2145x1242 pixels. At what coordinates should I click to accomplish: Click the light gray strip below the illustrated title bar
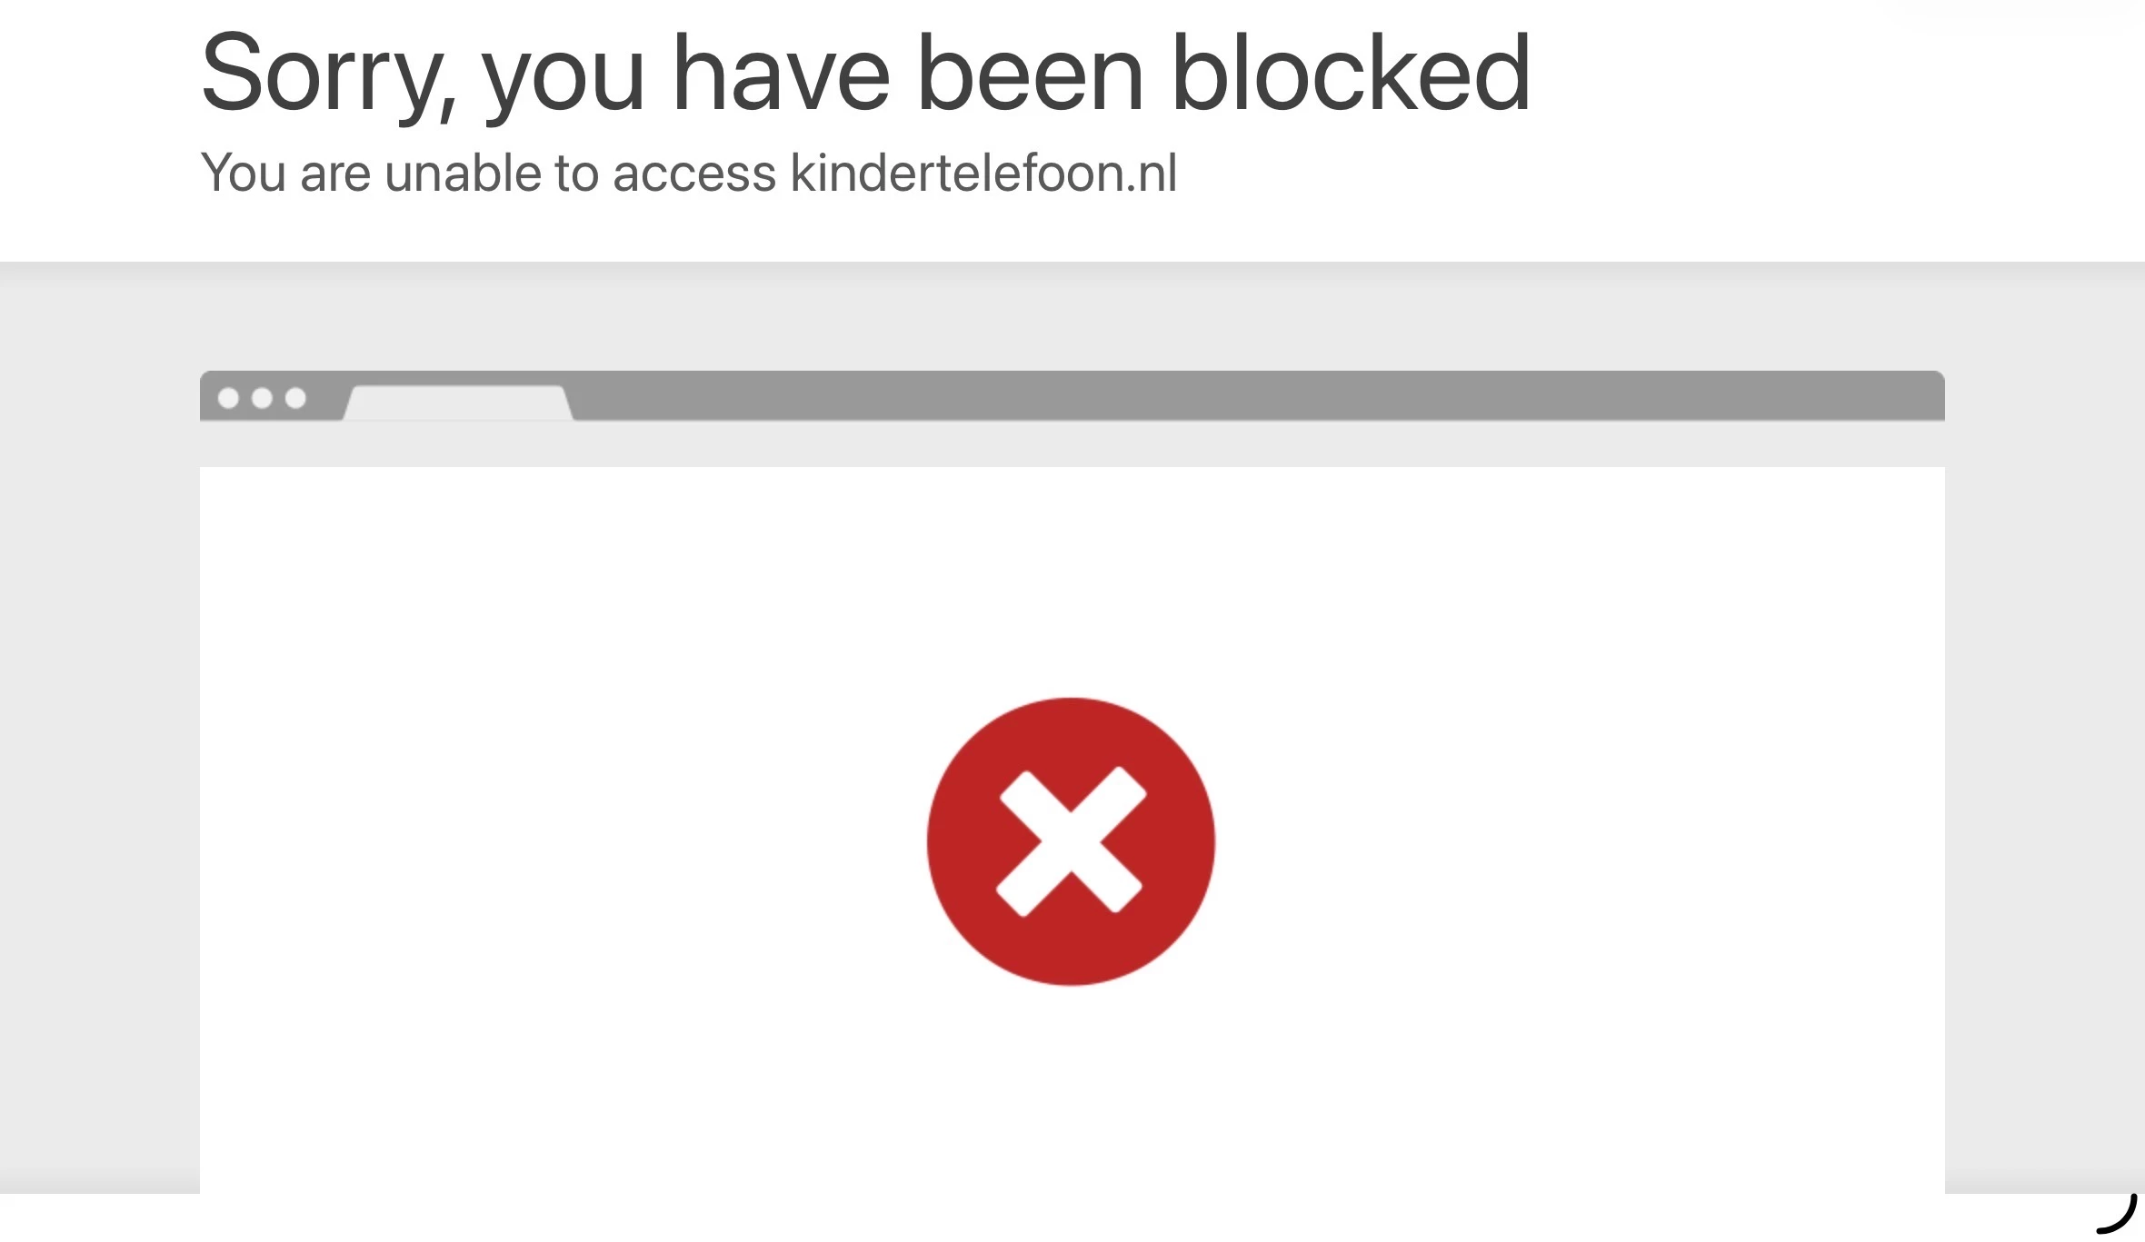[1072, 444]
